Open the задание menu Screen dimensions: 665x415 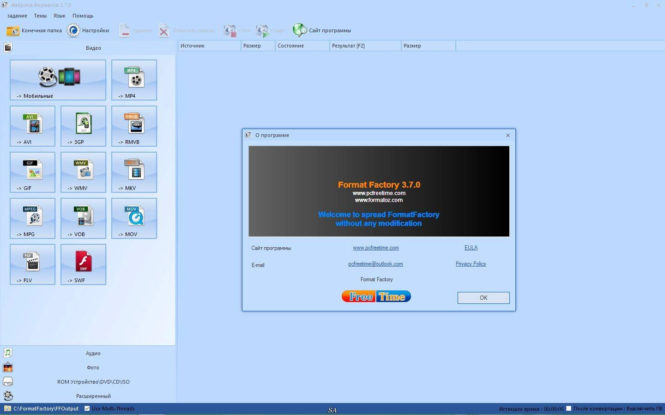point(17,16)
